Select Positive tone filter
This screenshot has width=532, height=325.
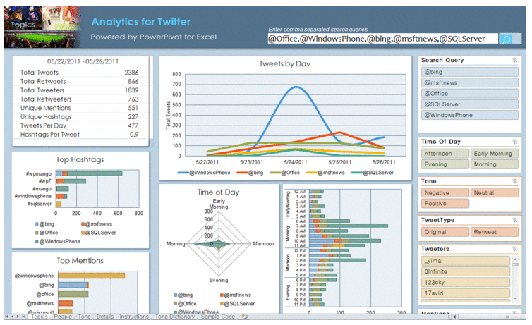coord(445,204)
